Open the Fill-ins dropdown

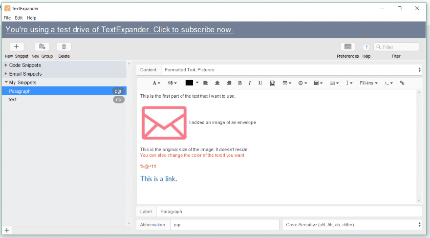click(368, 83)
